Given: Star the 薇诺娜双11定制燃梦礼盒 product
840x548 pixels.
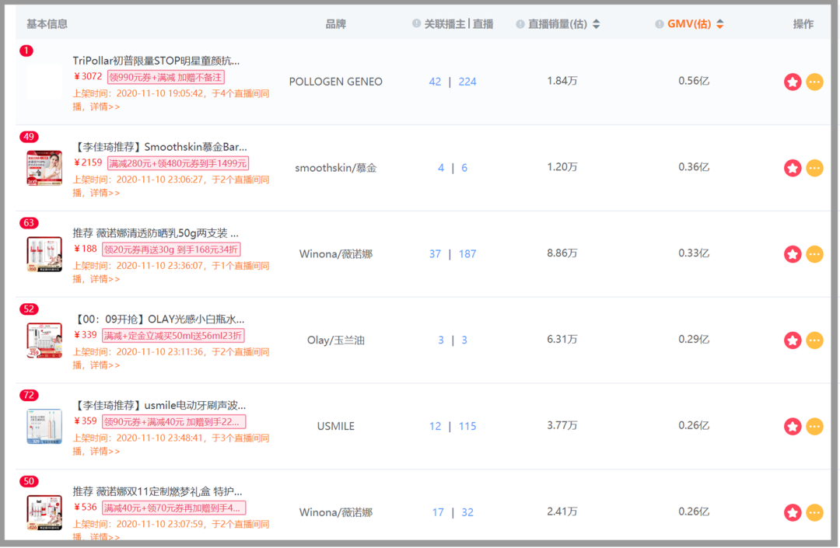Looking at the screenshot, I should (793, 513).
